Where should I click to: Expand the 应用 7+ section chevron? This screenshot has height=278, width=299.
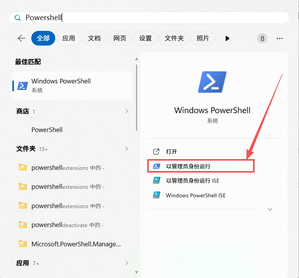tap(127, 263)
